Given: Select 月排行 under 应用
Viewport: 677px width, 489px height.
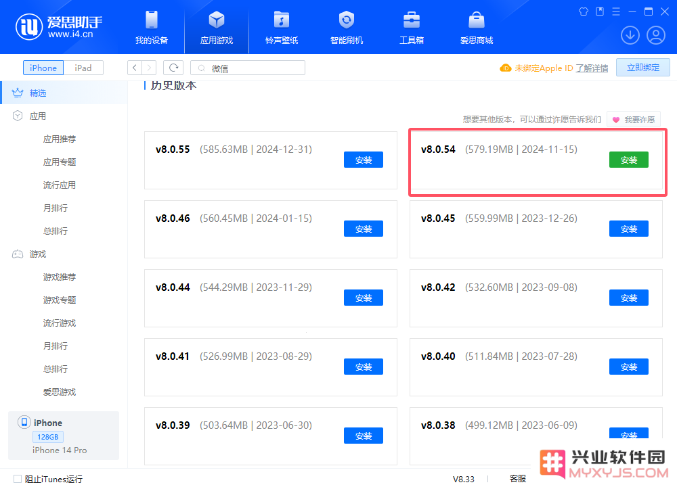Looking at the screenshot, I should click(56, 208).
